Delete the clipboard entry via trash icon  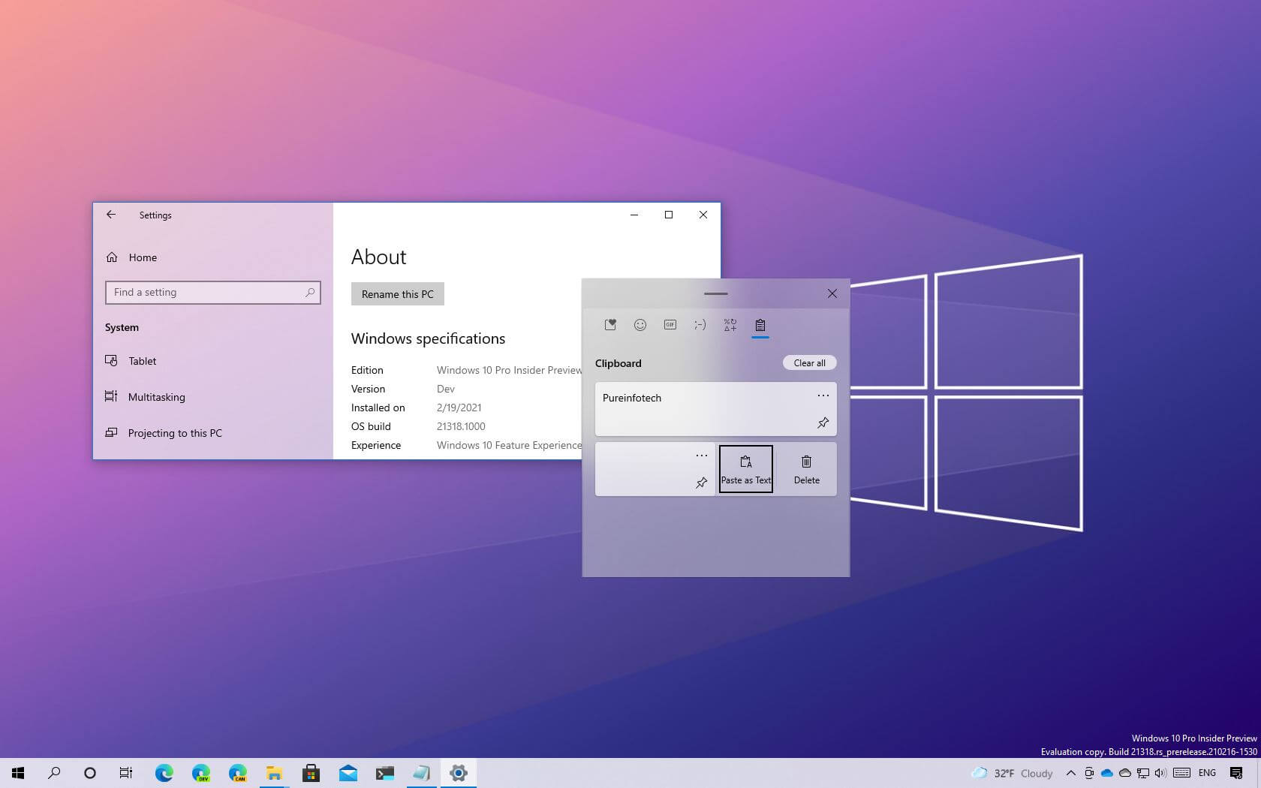point(806,468)
